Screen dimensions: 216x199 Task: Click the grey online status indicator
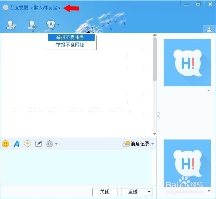point(5,7)
